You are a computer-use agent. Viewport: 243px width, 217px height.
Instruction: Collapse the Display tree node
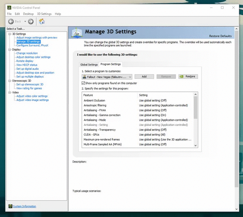coord(10,50)
